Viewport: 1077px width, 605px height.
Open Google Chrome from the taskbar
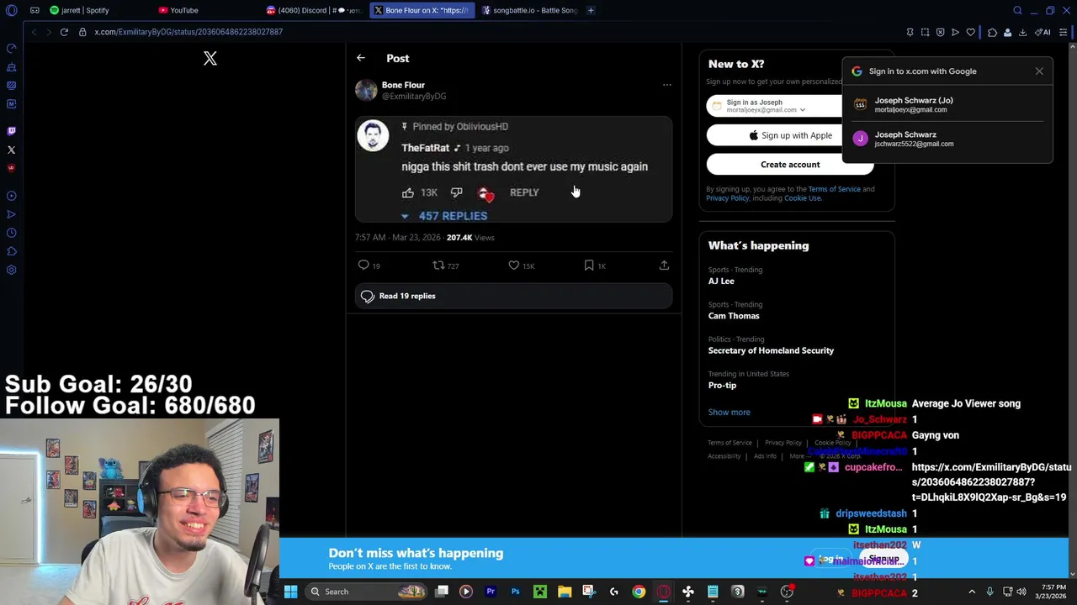pyautogui.click(x=639, y=592)
